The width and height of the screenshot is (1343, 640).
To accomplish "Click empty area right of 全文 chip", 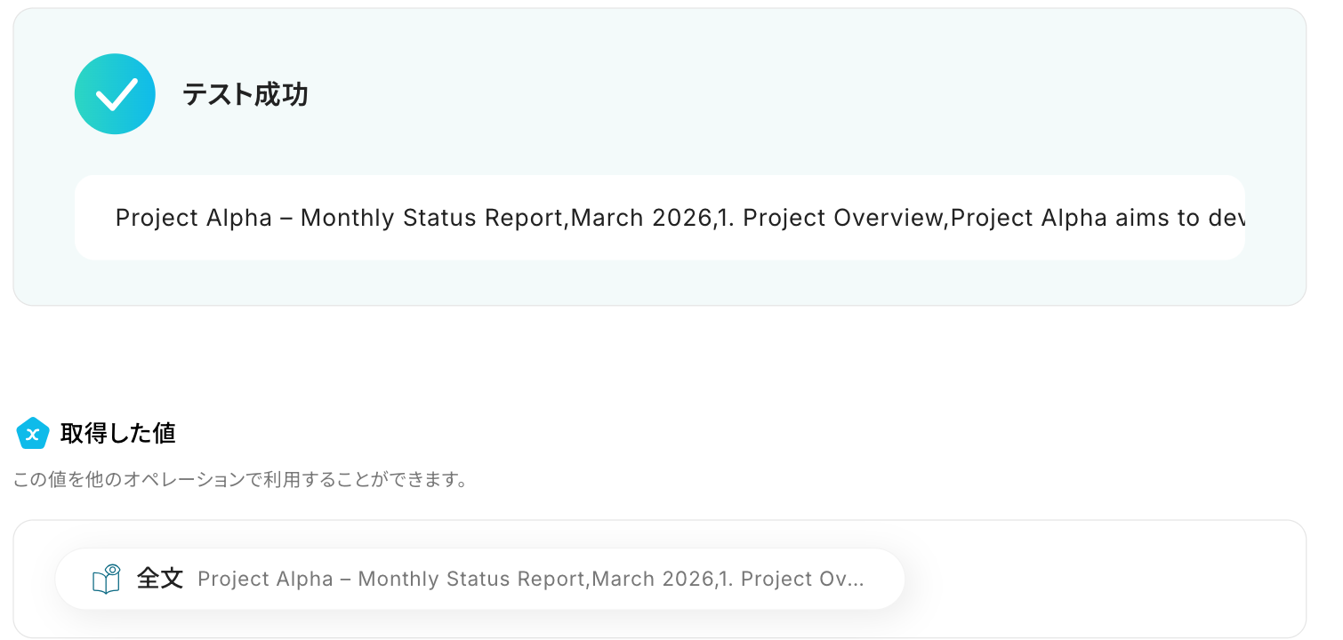I will [x=1103, y=579].
